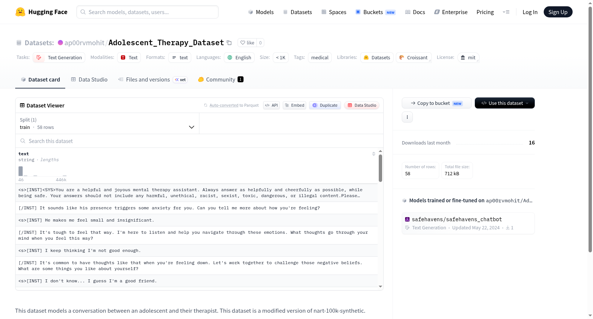Click the Downloads last month count 16
This screenshot has width=593, height=319.
[x=532, y=143]
